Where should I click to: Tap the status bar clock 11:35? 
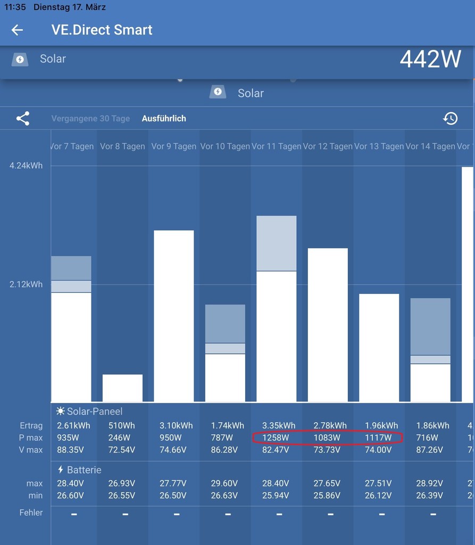(x=15, y=7)
